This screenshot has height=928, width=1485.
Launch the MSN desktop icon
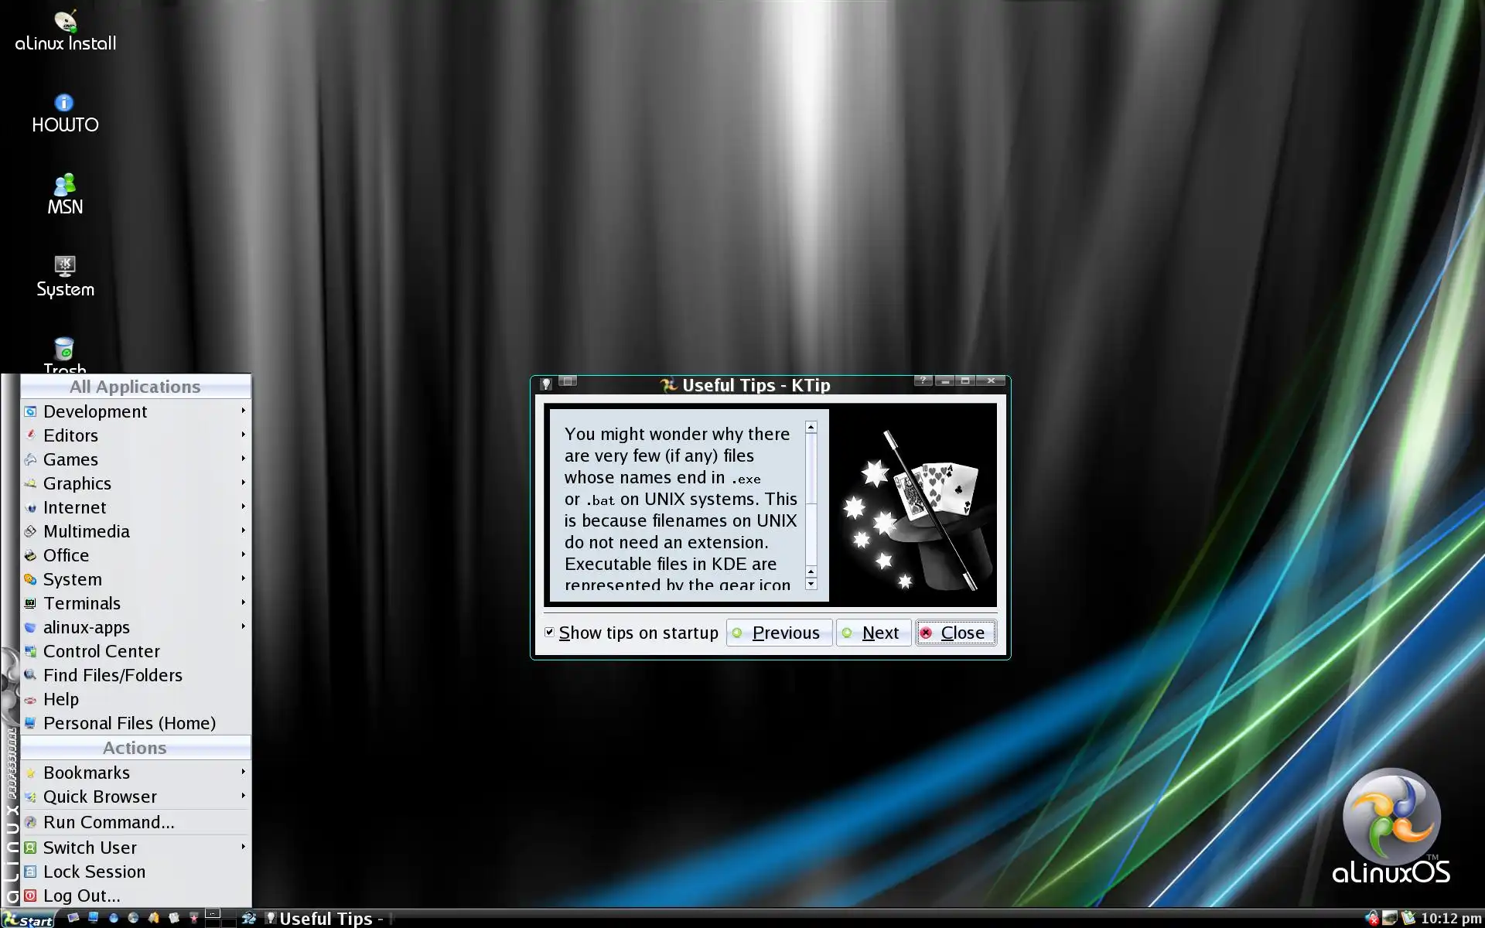(64, 194)
